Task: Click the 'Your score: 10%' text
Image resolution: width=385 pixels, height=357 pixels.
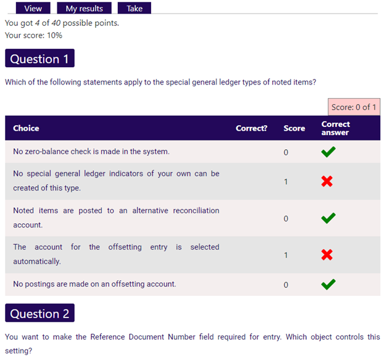Action: 33,35
